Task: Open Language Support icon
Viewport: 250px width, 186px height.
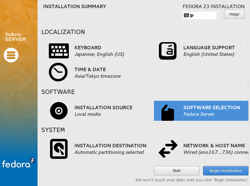Action: click(168, 51)
